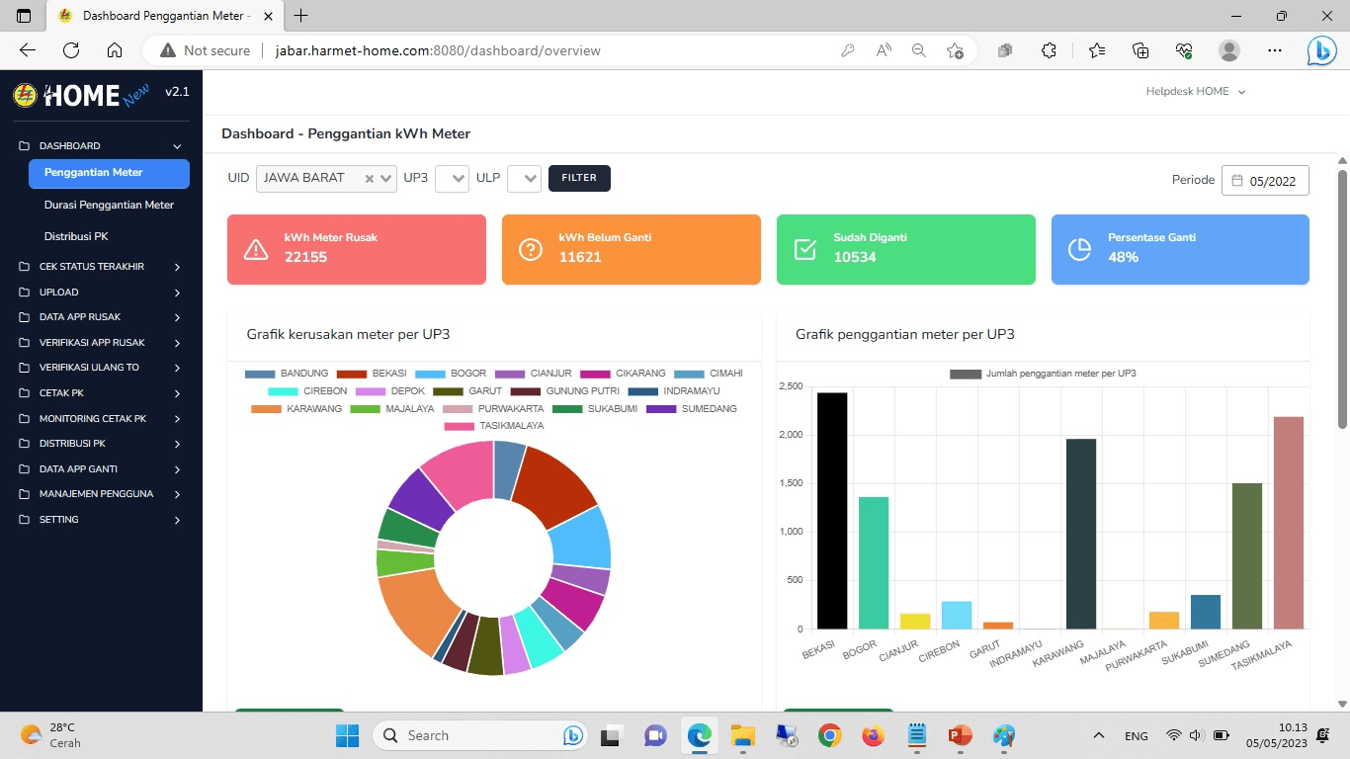Click the Dashboard Penggantian Meter browser tab
The image size is (1350, 759).
163,16
